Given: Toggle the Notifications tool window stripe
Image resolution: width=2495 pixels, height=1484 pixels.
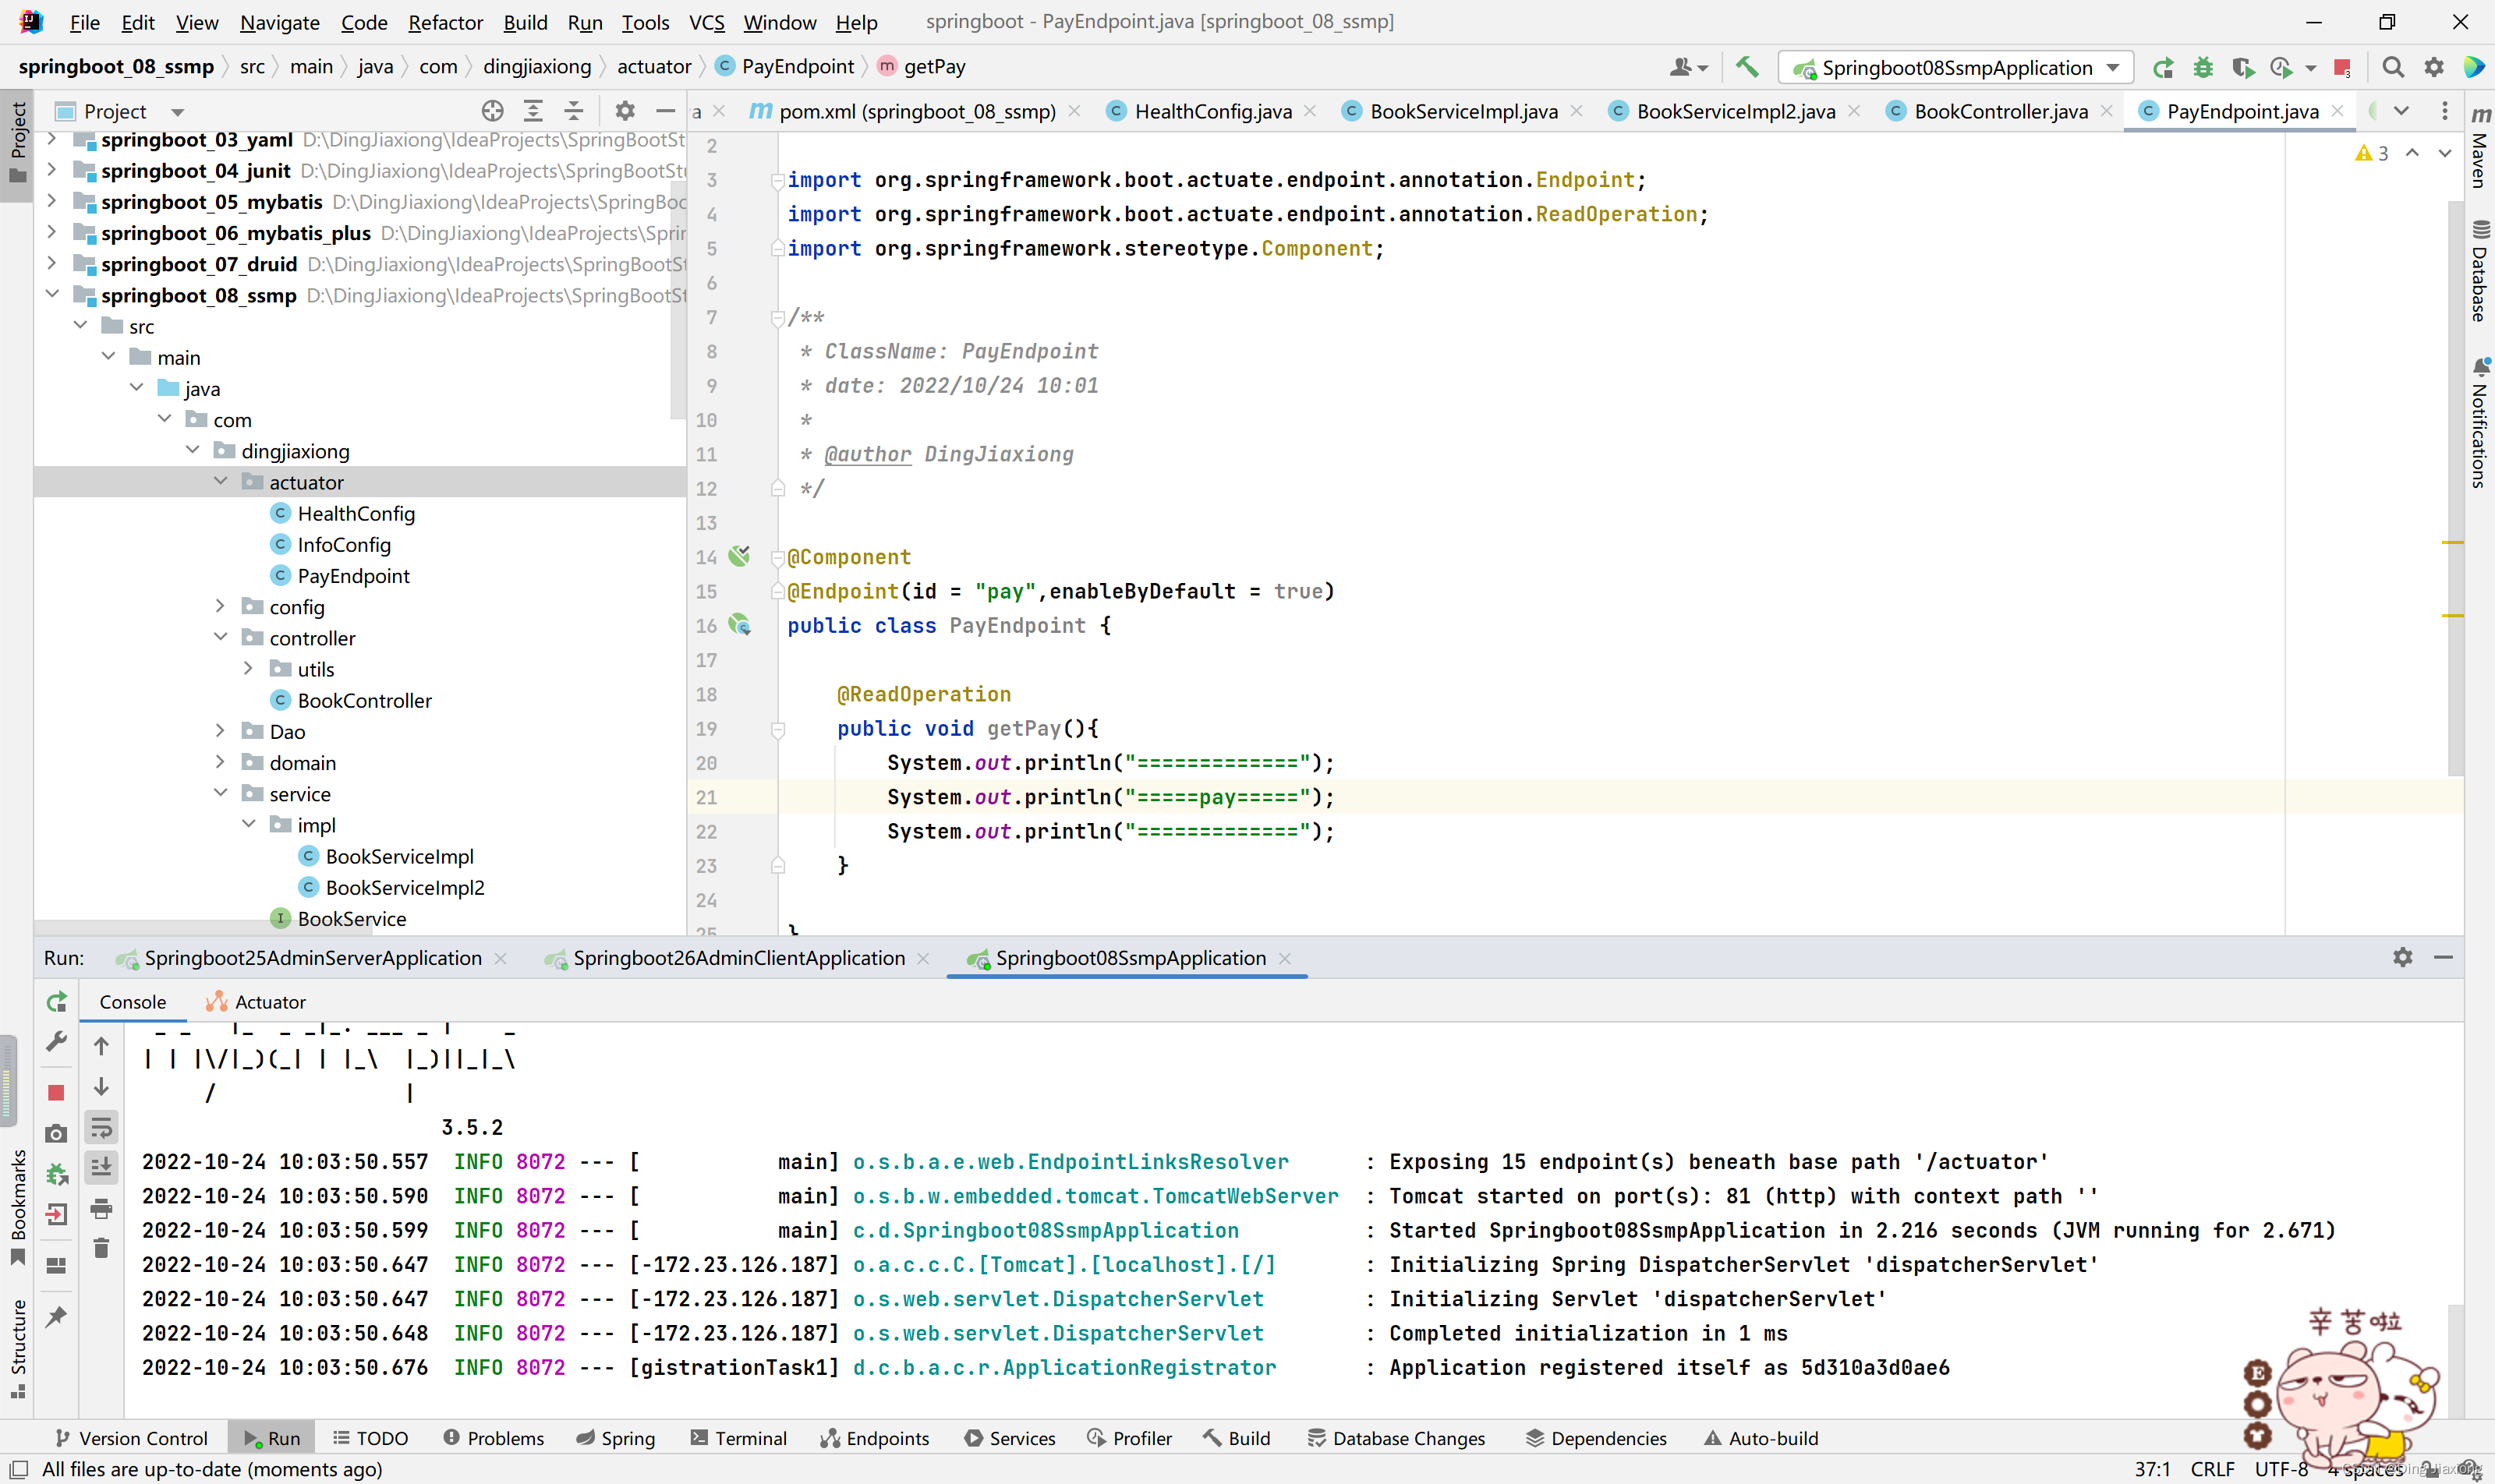Looking at the screenshot, I should click(x=2480, y=423).
